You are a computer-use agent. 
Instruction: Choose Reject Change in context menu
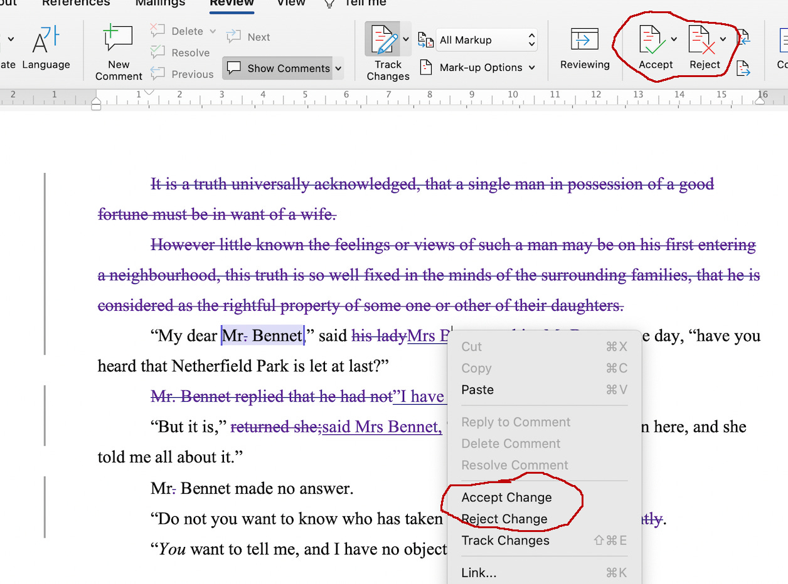(504, 519)
